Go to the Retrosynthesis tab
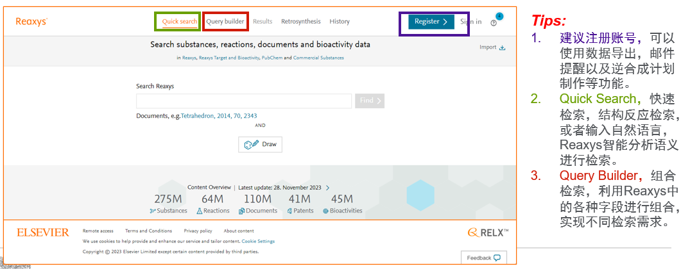 point(301,22)
